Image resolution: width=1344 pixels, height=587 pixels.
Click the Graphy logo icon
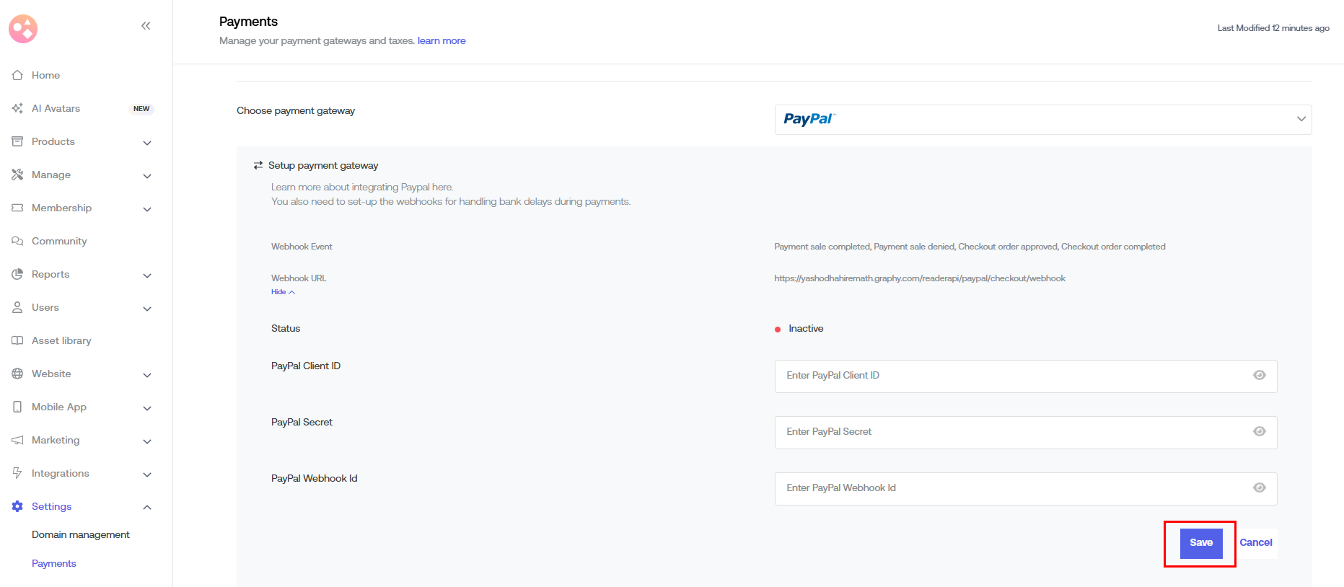coord(23,29)
